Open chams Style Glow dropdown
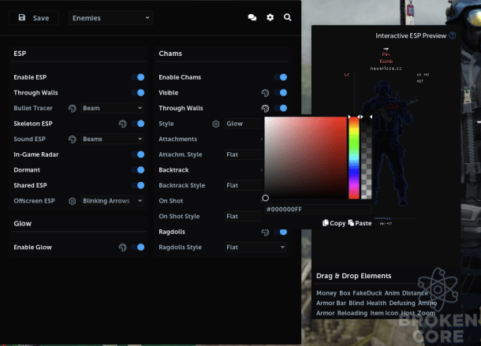 [244, 124]
